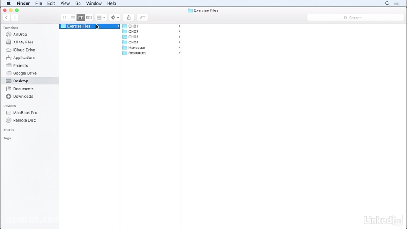The height and width of the screenshot is (229, 407).
Task: Switch to Cover Flow view
Action: point(89,18)
